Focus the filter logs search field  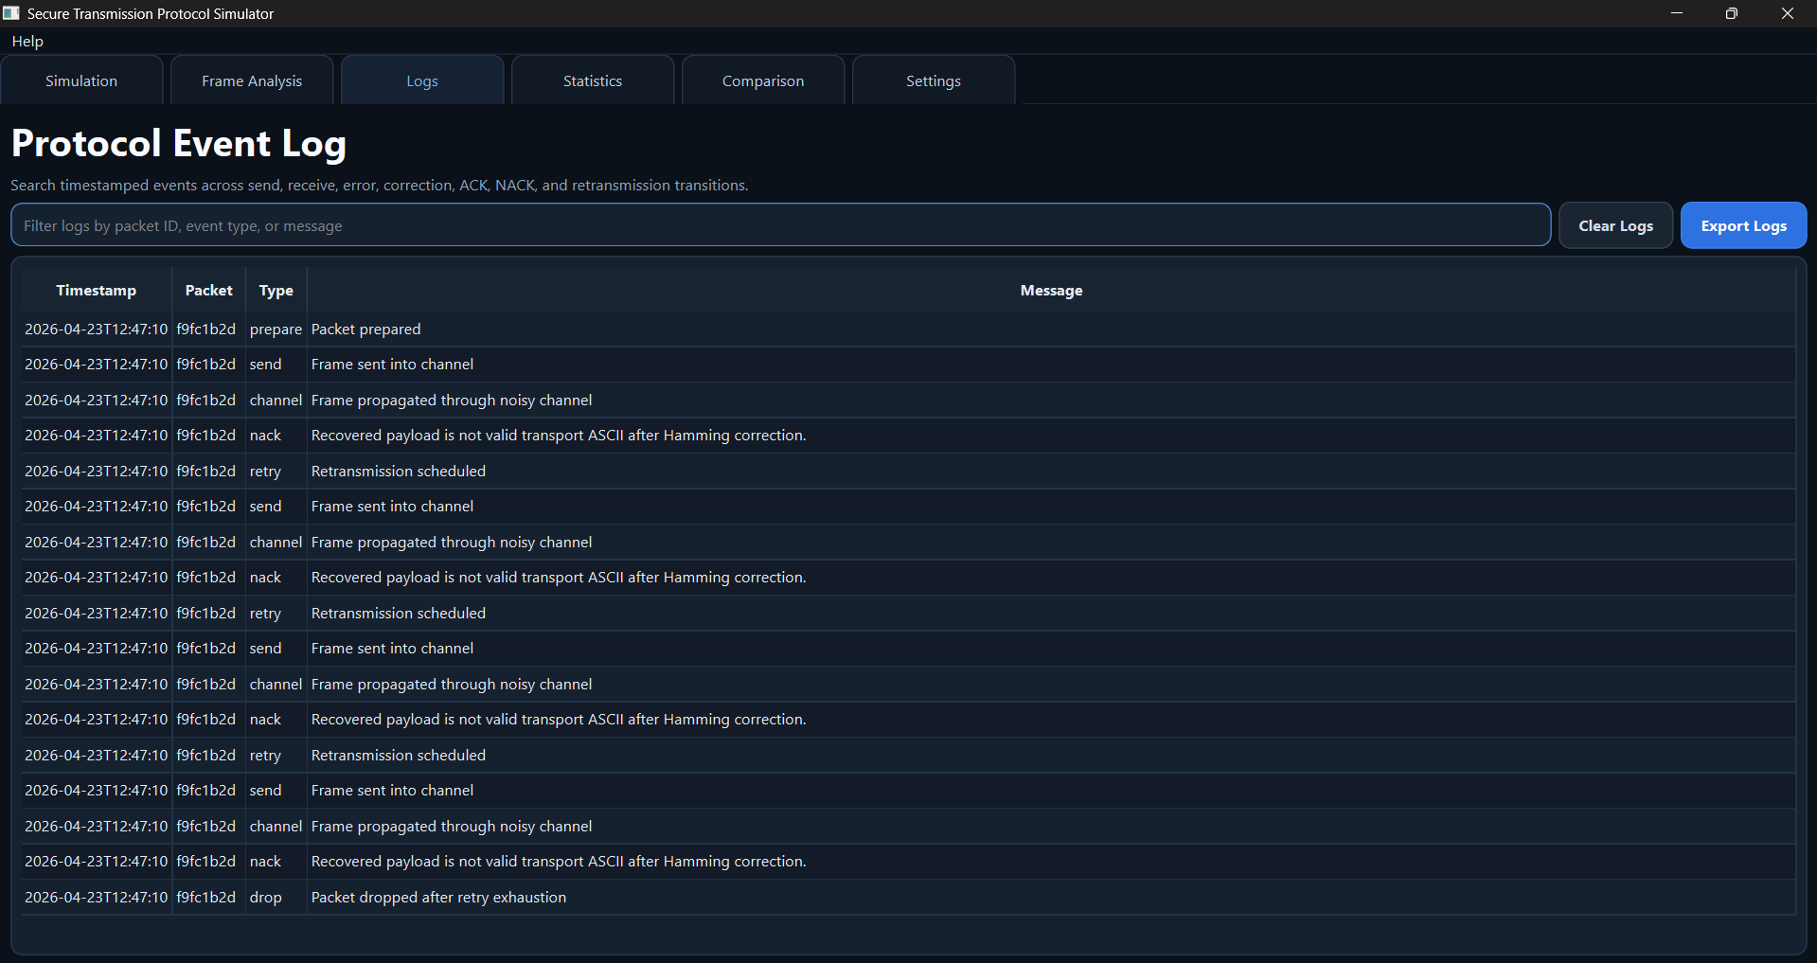780,225
